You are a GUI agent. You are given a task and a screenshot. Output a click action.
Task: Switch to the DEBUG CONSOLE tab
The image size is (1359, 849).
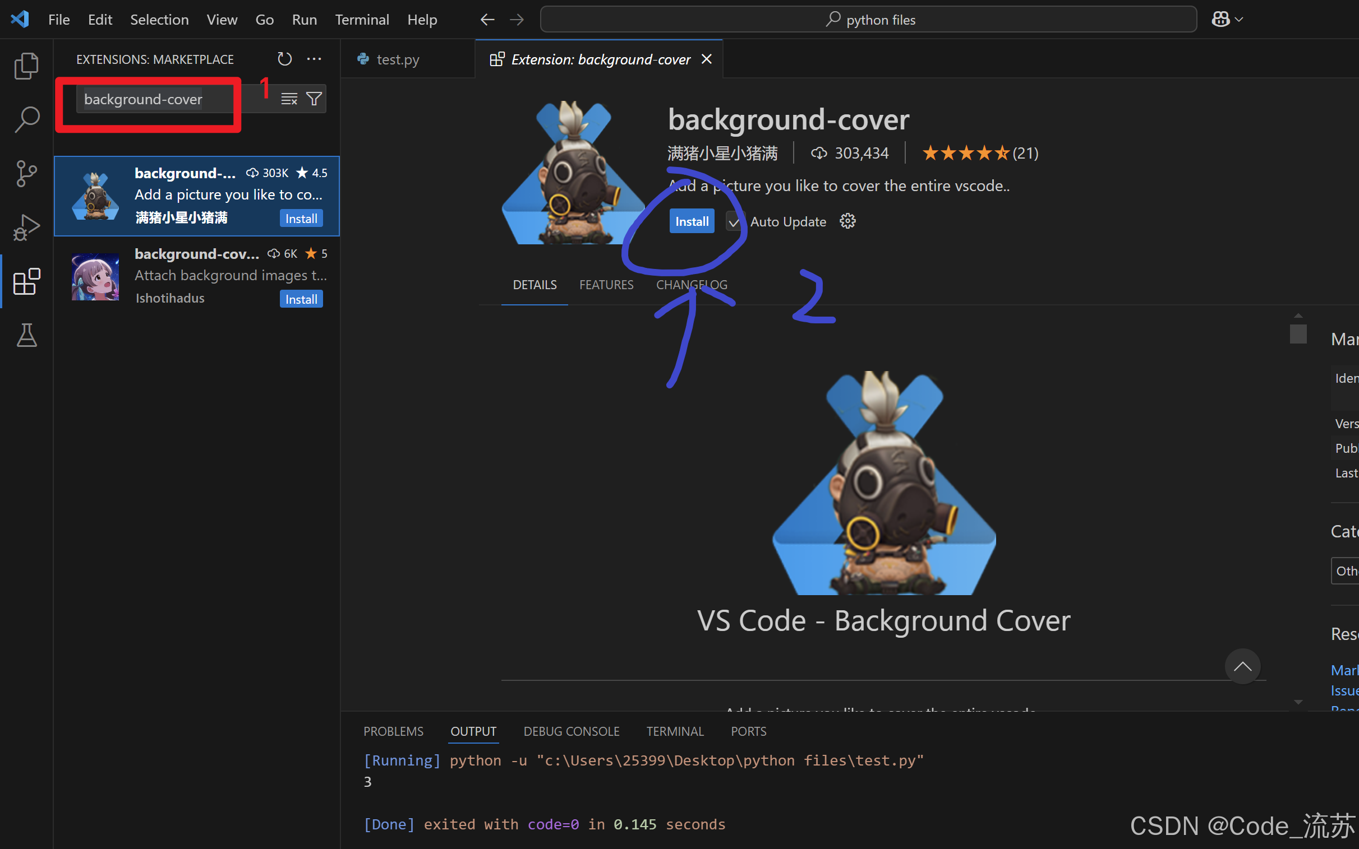pos(572,731)
